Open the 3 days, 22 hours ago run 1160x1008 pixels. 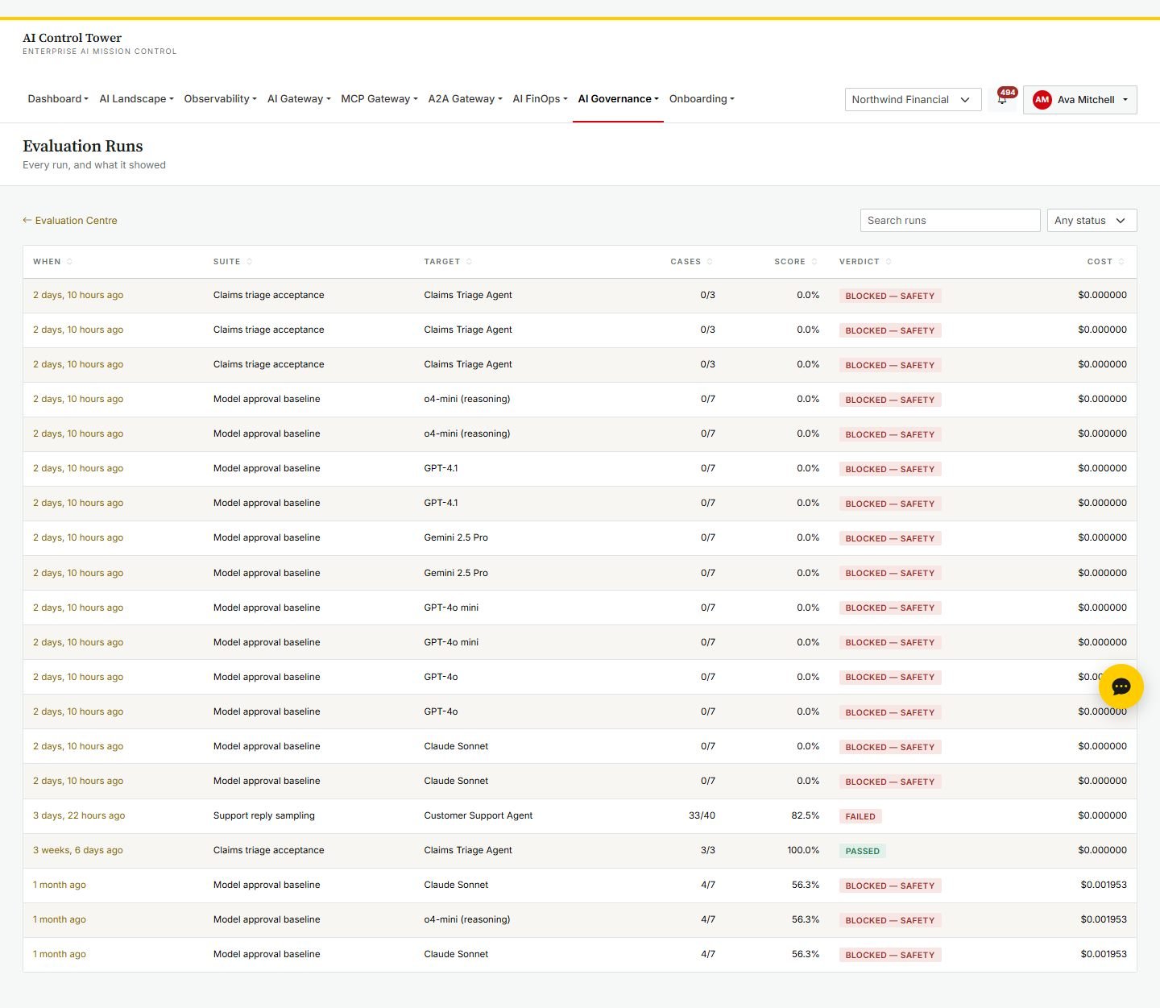coord(79,815)
